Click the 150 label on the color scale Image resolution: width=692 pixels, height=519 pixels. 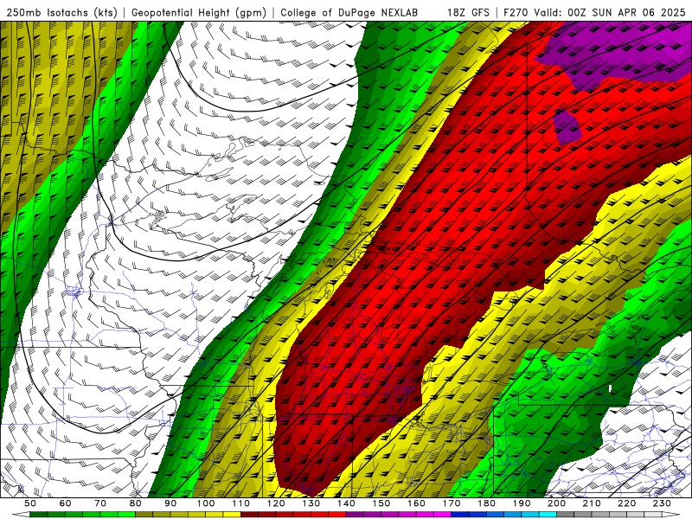[381, 503]
